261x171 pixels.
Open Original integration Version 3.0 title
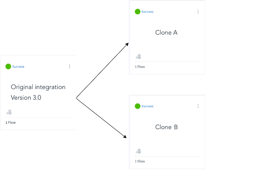coord(38,92)
